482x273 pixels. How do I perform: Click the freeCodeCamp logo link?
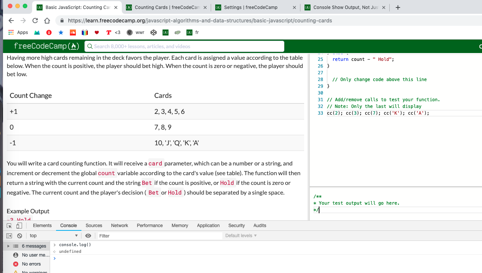pyautogui.click(x=46, y=46)
